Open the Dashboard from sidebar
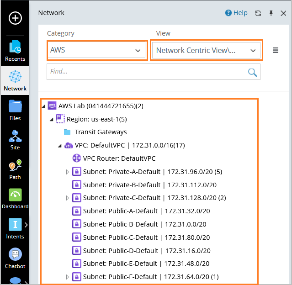292x285 pixels. pyautogui.click(x=15, y=199)
